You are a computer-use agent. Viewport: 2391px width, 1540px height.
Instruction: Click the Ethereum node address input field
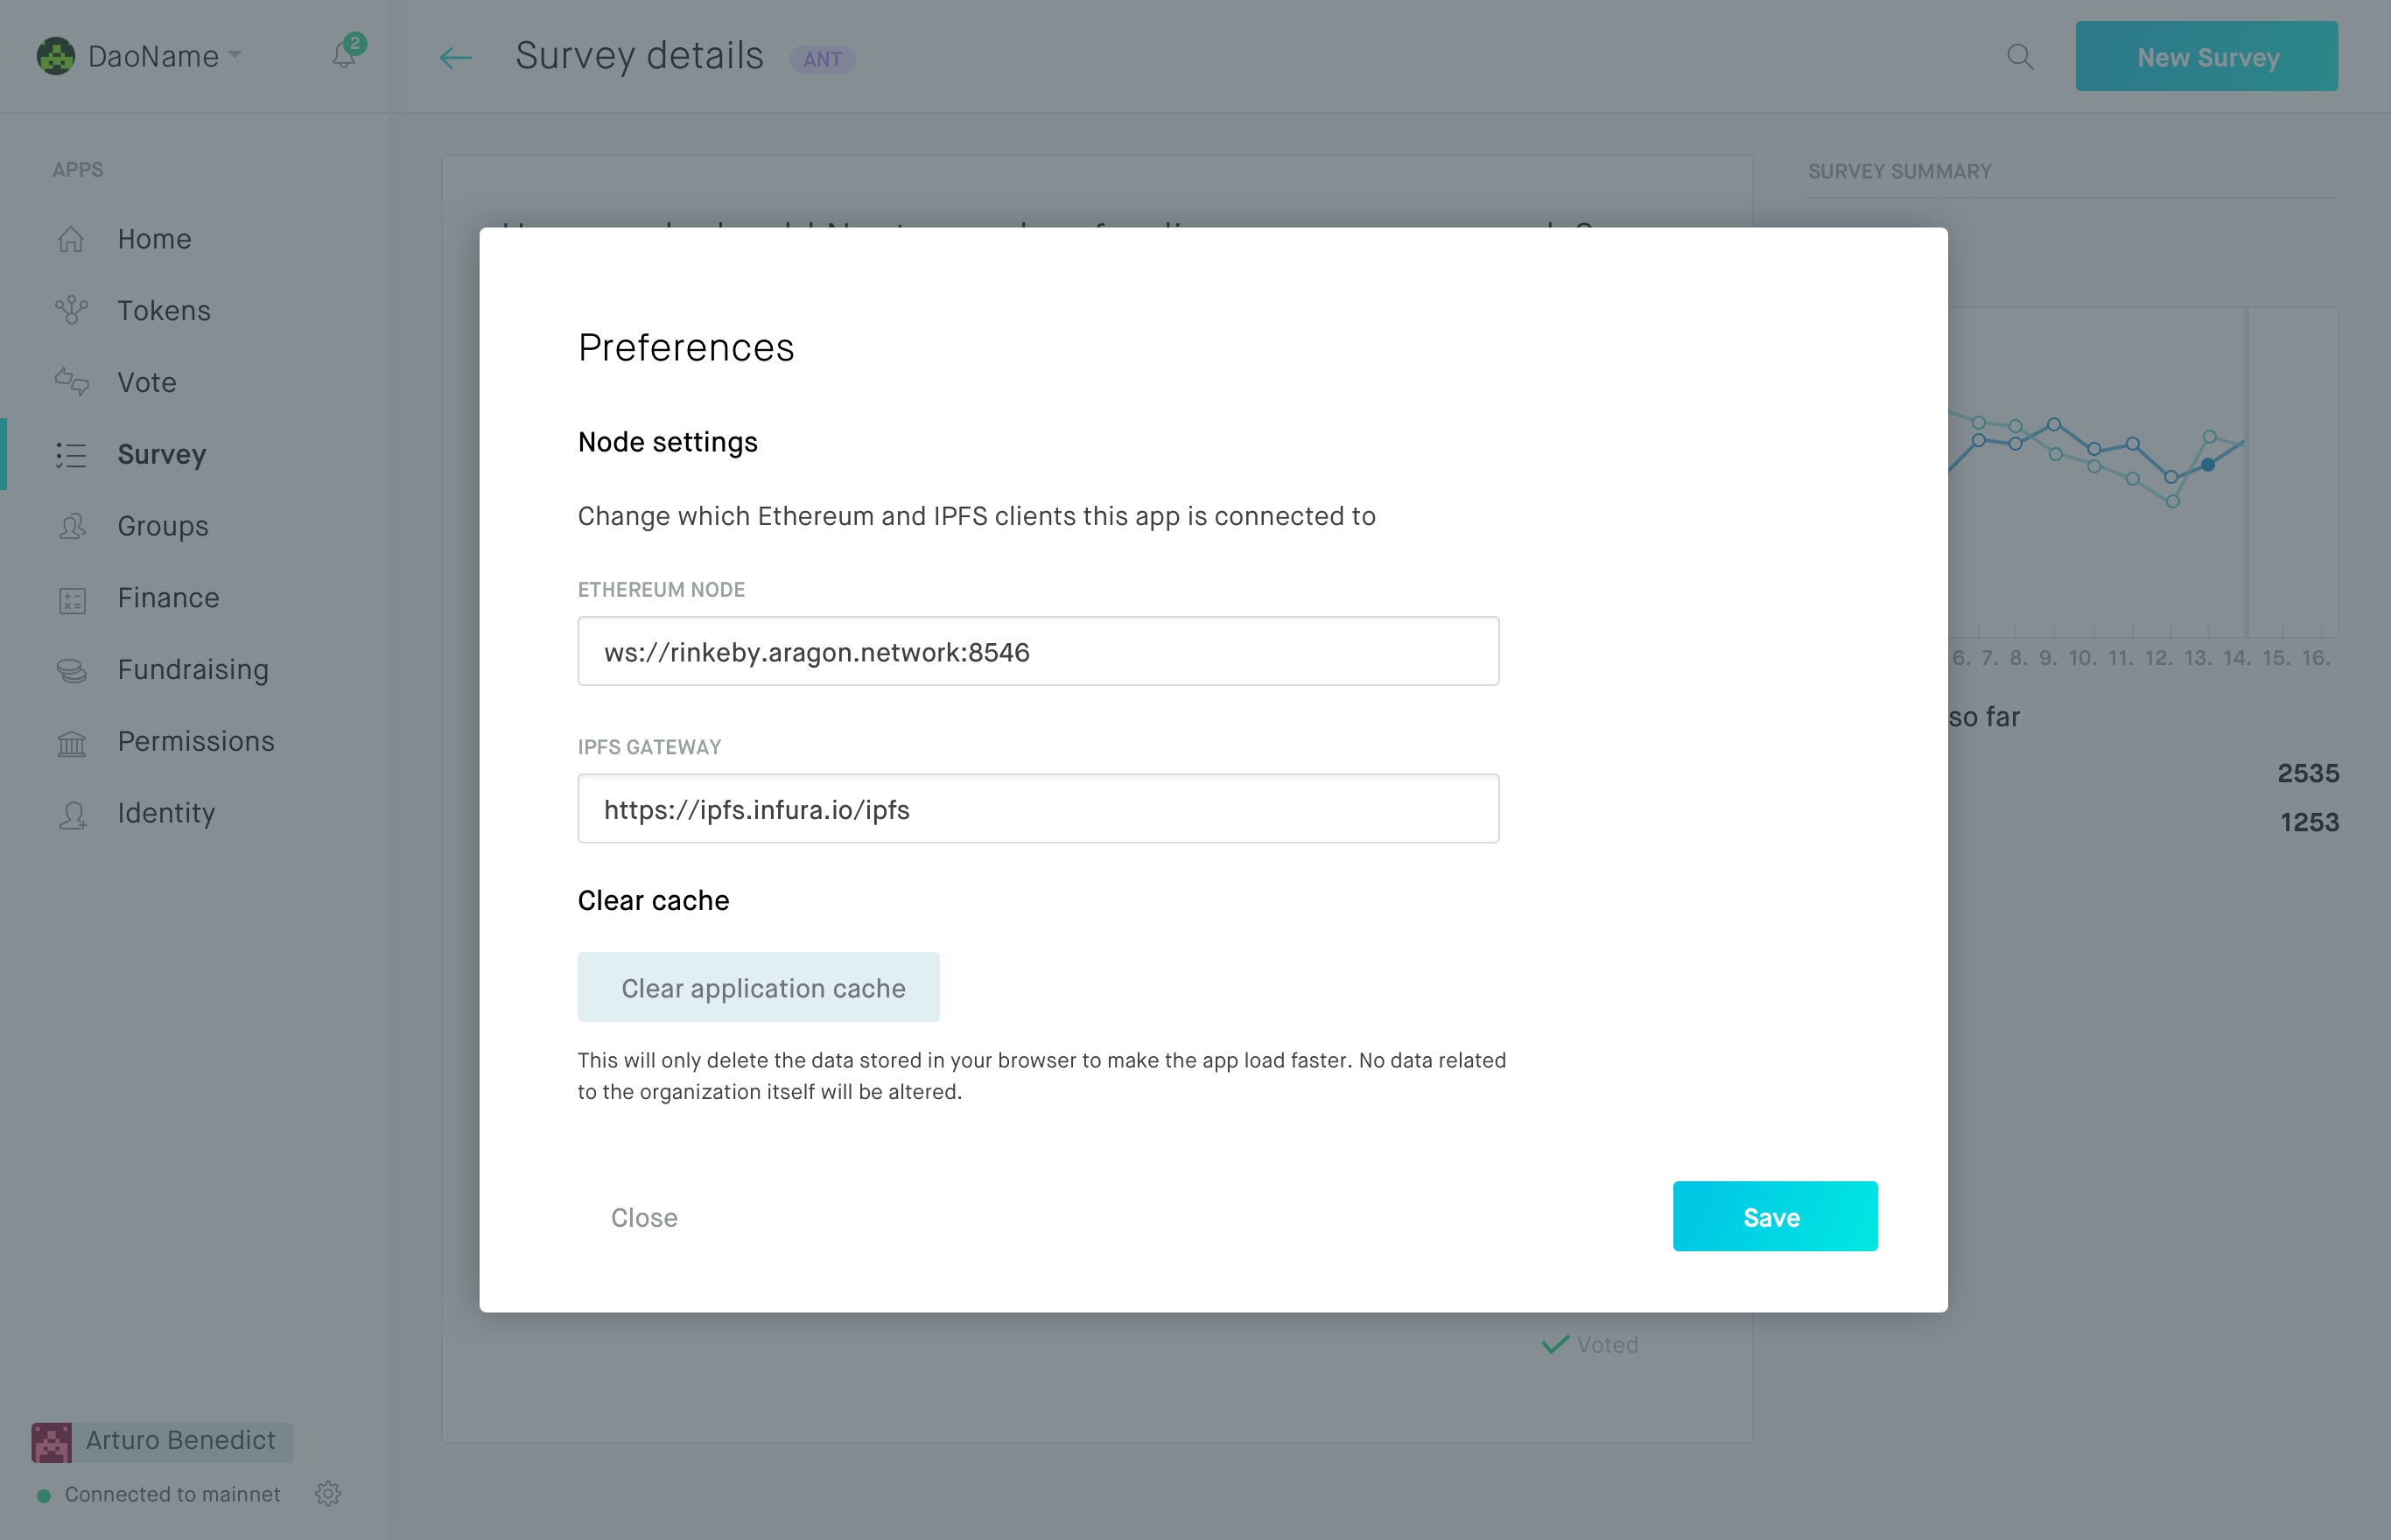click(x=1038, y=651)
